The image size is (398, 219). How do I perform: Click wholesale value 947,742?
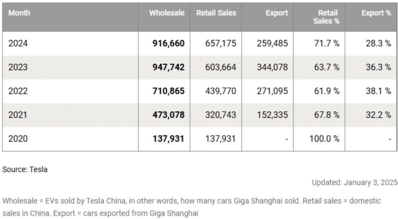(169, 67)
